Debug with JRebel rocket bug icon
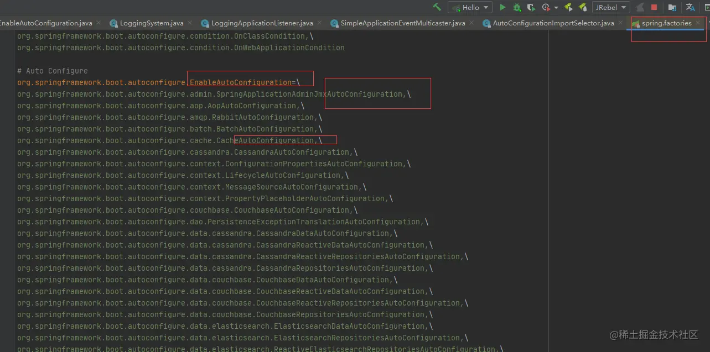Screen dimensions: 710x352 tap(582, 7)
